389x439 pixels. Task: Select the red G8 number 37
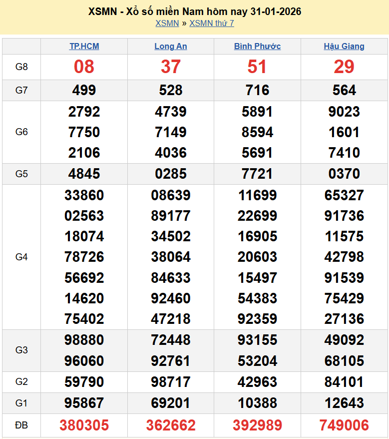point(171,67)
